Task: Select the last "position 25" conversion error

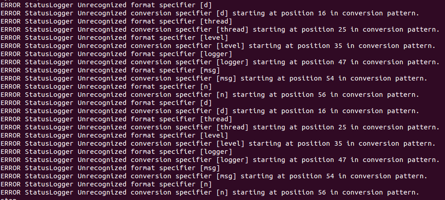Action: [320, 127]
